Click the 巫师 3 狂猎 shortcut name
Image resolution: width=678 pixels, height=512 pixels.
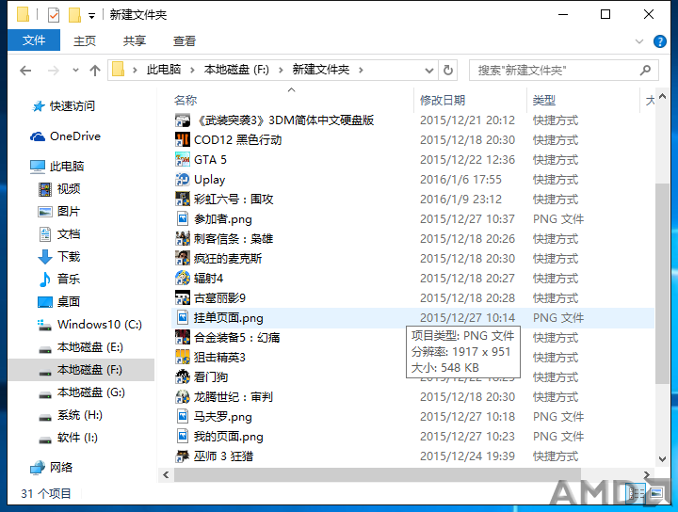coord(223,456)
